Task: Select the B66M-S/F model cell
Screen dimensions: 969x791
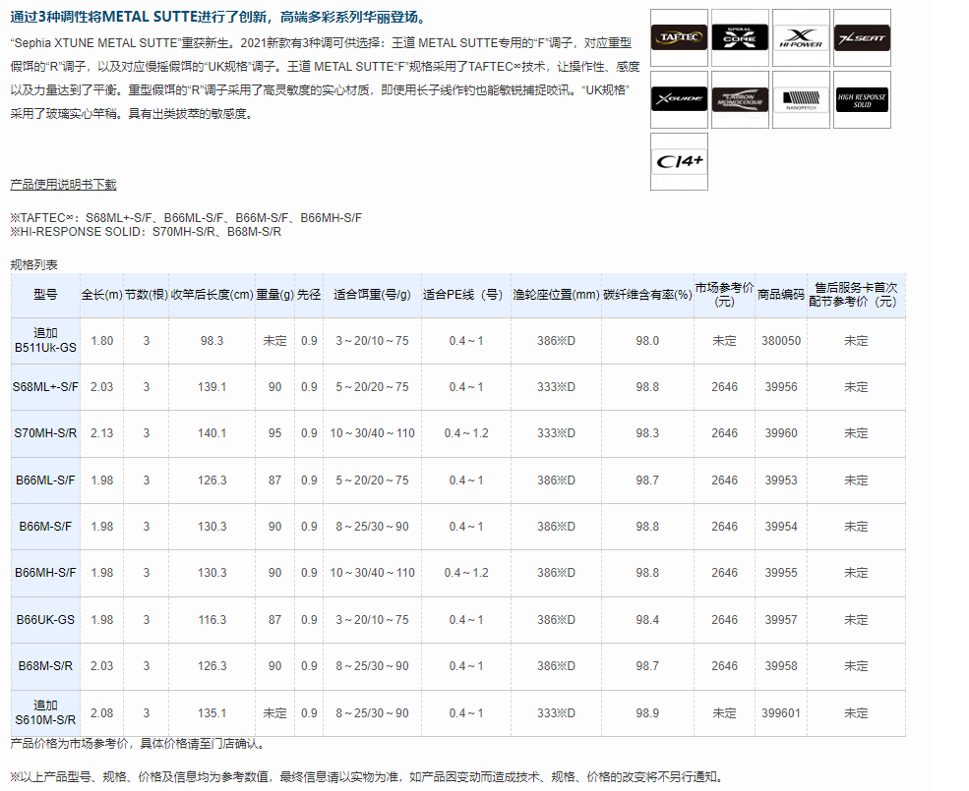Action: 45,527
